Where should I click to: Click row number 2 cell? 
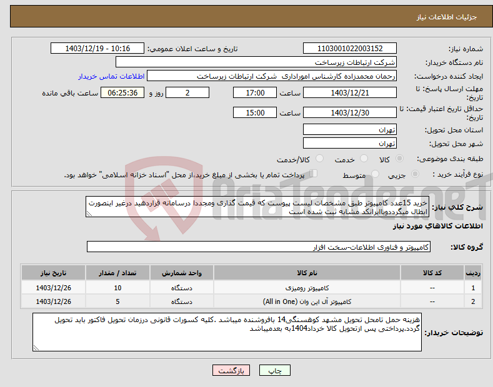(x=473, y=301)
